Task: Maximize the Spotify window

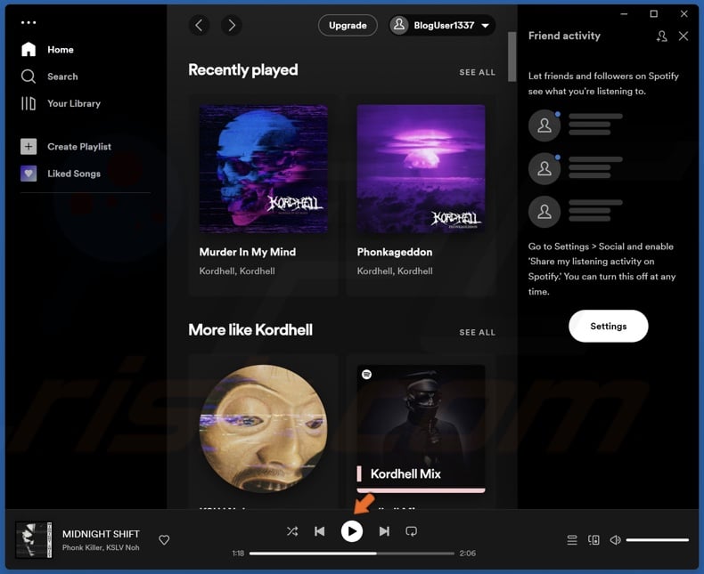Action: (x=654, y=14)
